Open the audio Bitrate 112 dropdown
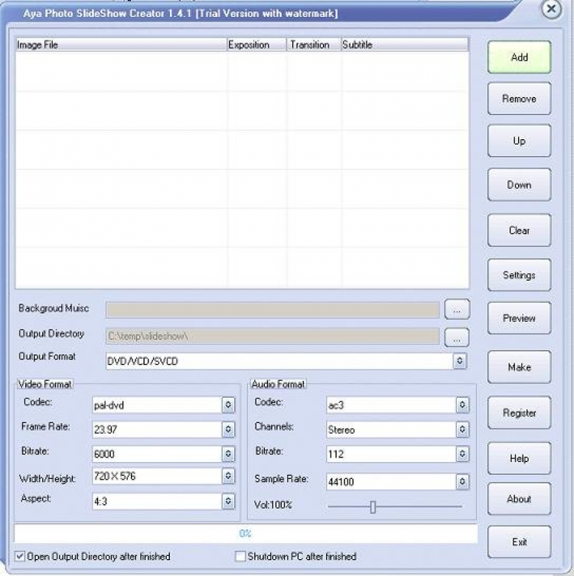Image resolution: width=574 pixels, height=576 pixels. (x=462, y=454)
